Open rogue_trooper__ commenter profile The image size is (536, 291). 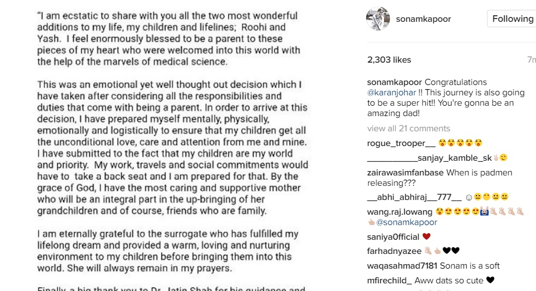click(x=401, y=143)
